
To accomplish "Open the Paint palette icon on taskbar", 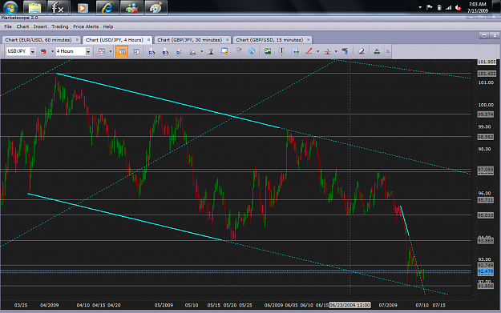I will (156, 8).
